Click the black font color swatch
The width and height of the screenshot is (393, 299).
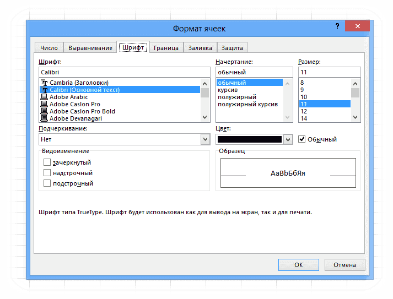250,139
